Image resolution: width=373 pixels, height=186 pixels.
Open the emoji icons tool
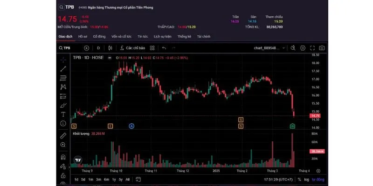63,123
